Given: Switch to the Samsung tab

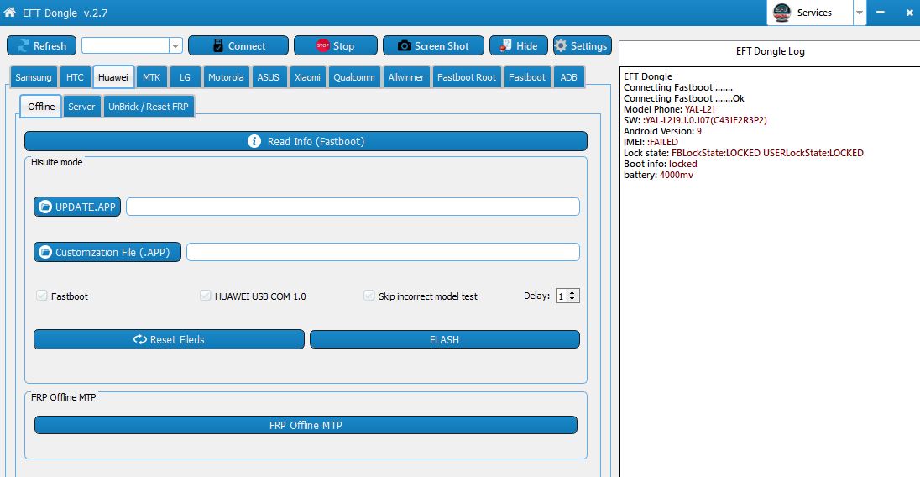Looking at the screenshot, I should click(34, 77).
